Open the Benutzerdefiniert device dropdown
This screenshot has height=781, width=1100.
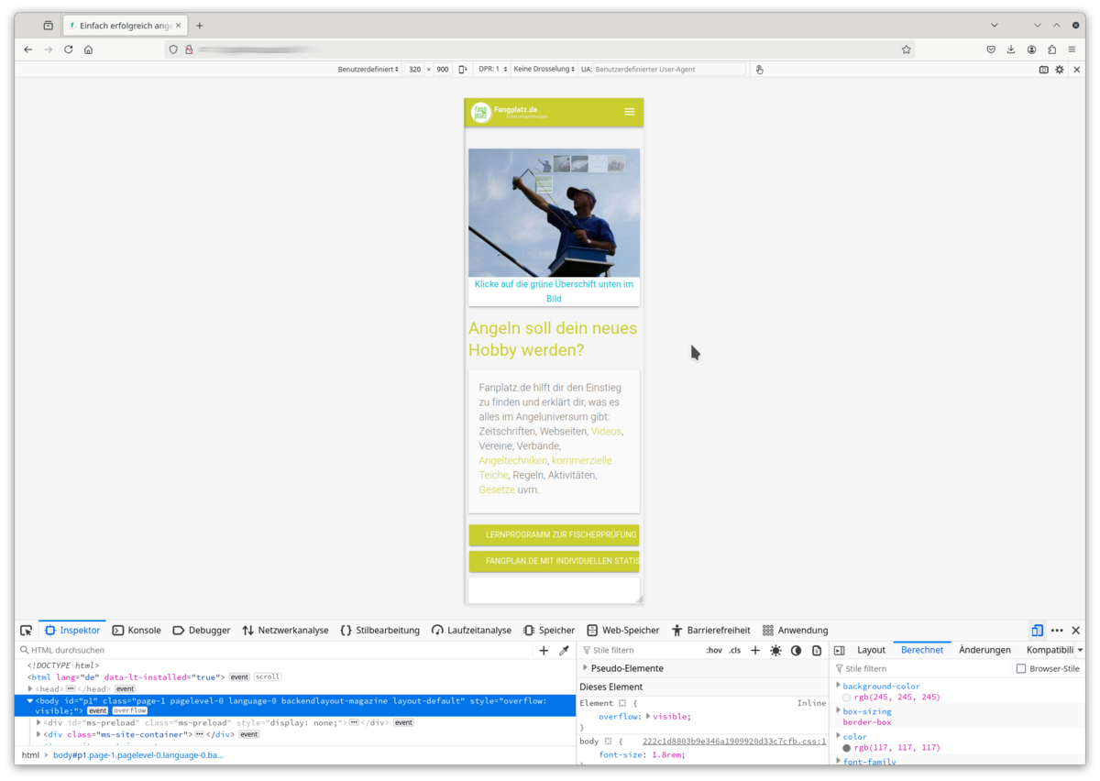tap(368, 70)
